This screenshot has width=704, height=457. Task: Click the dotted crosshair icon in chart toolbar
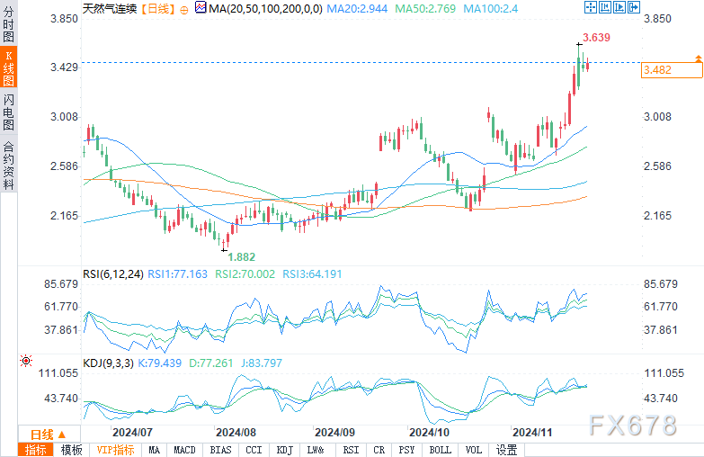click(590, 7)
